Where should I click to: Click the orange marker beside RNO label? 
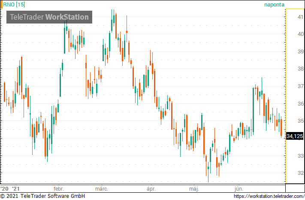click(x=1, y=4)
